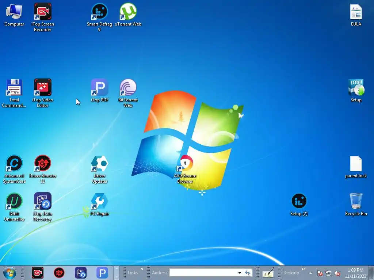Open iTop Screen Recorder from taskbar
The image size is (374, 280).
point(38,273)
